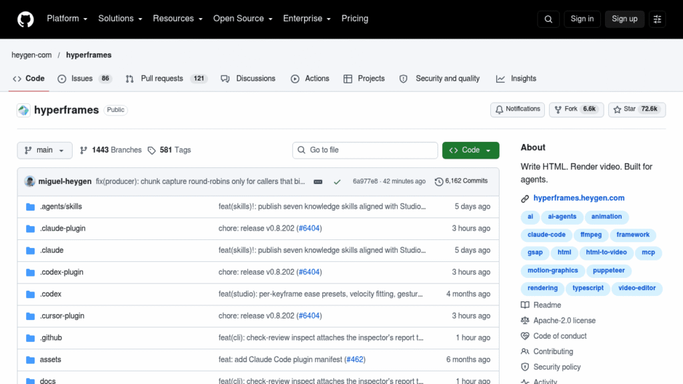Switch to the Code tab
Image resolution: width=683 pixels, height=384 pixels.
point(29,79)
